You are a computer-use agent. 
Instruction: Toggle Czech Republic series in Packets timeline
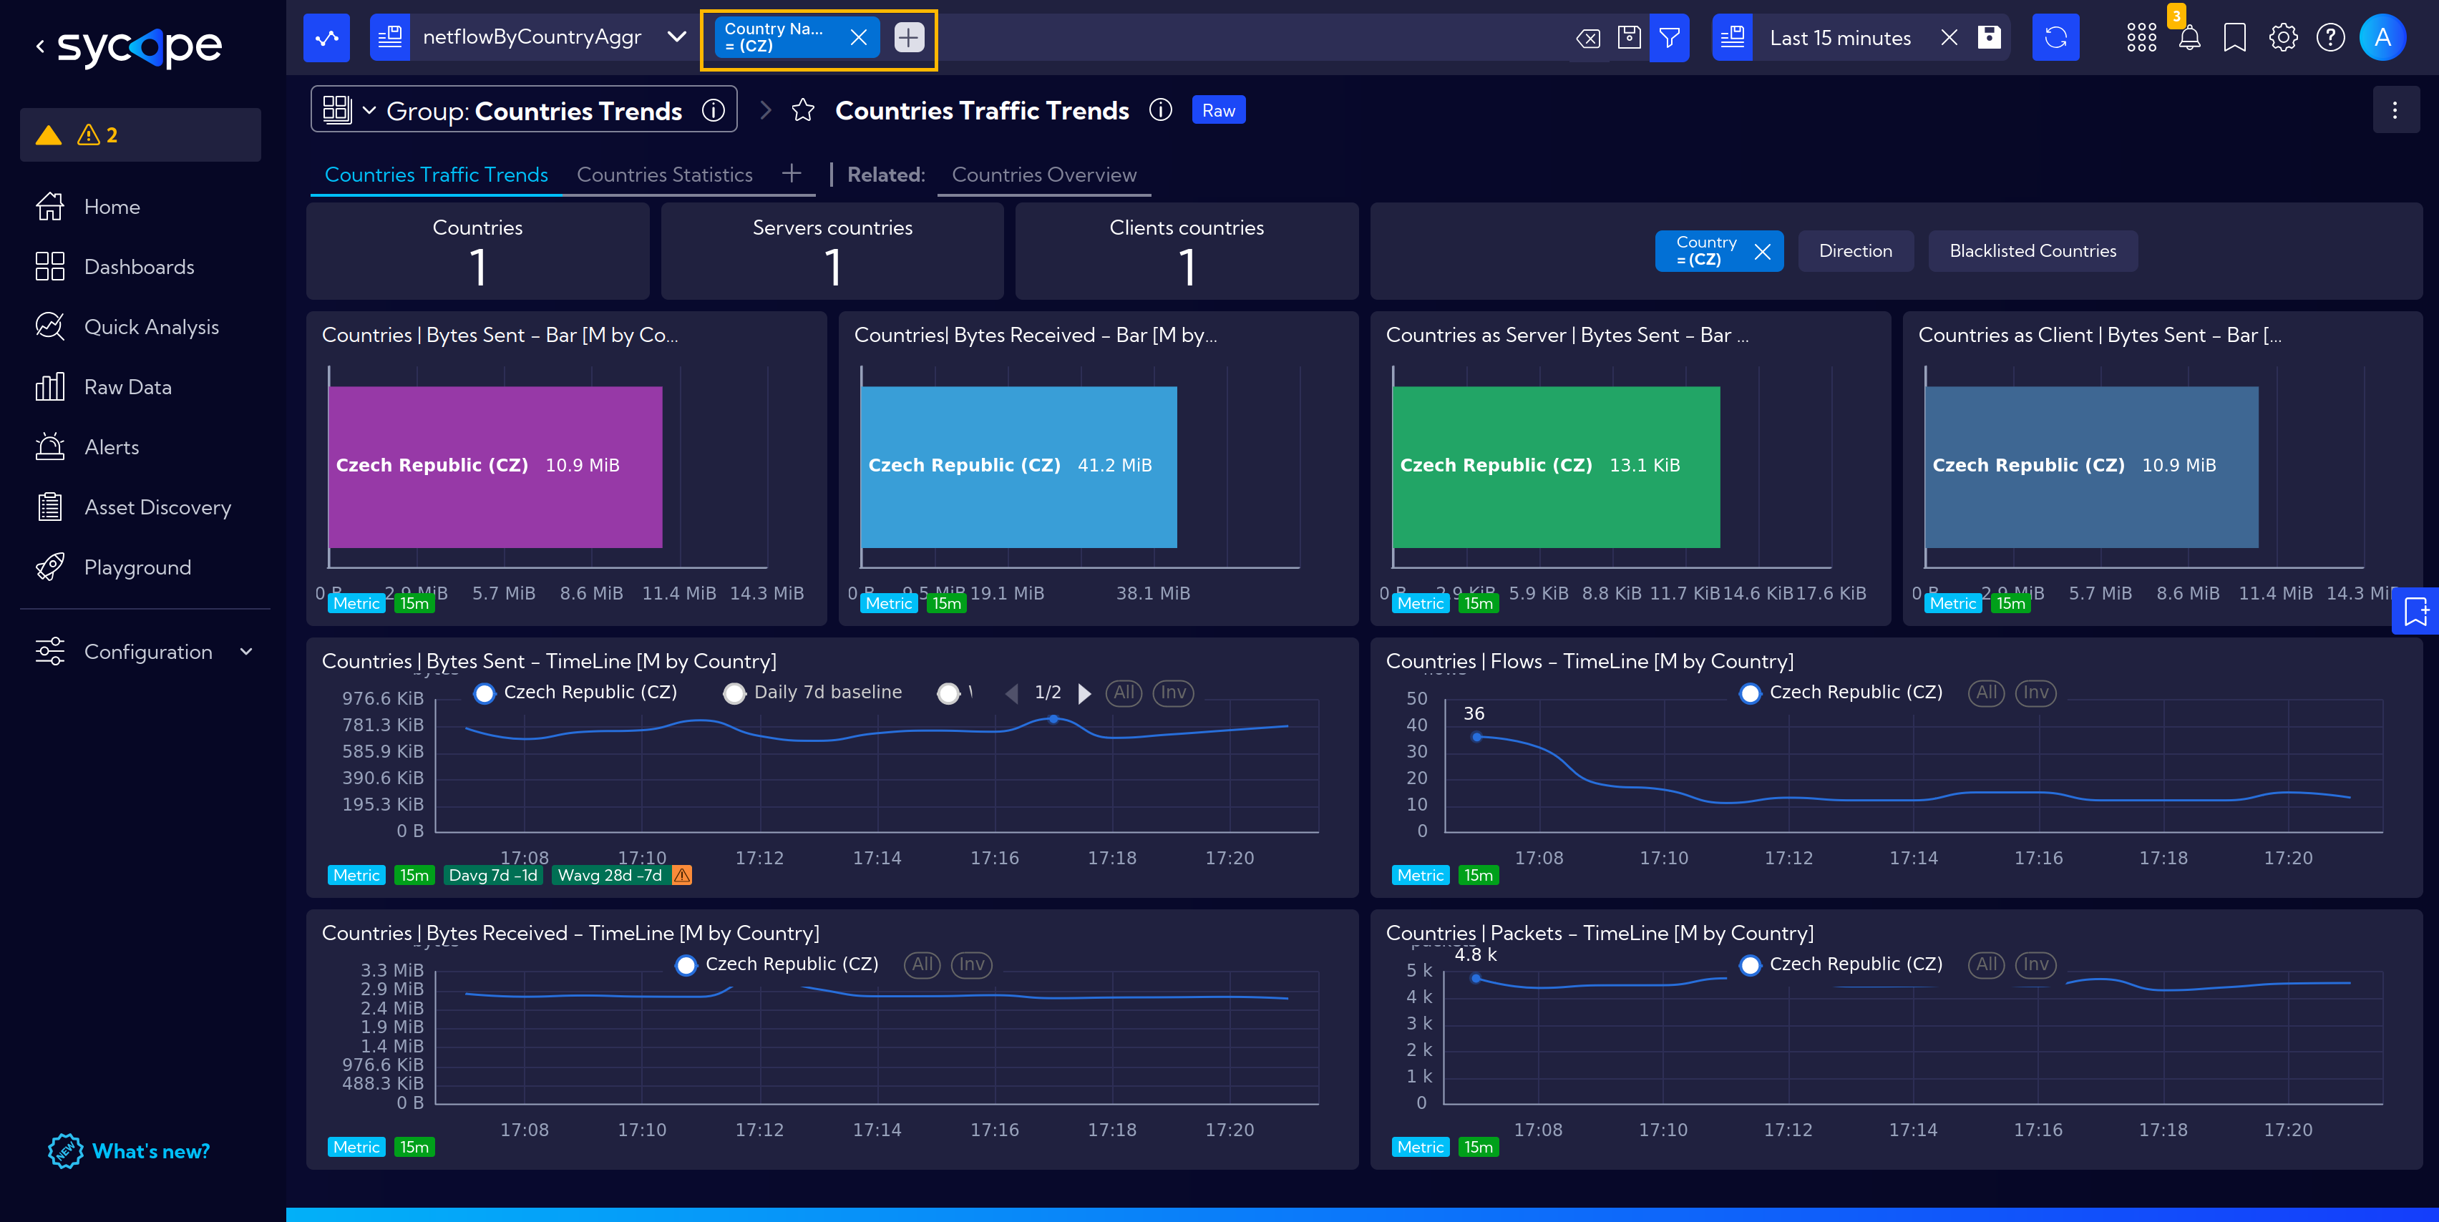pos(1841,964)
